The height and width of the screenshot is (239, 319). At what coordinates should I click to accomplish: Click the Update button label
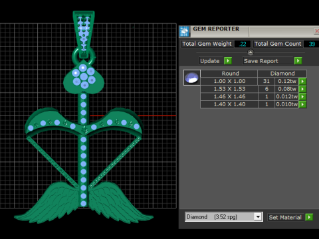pos(211,61)
